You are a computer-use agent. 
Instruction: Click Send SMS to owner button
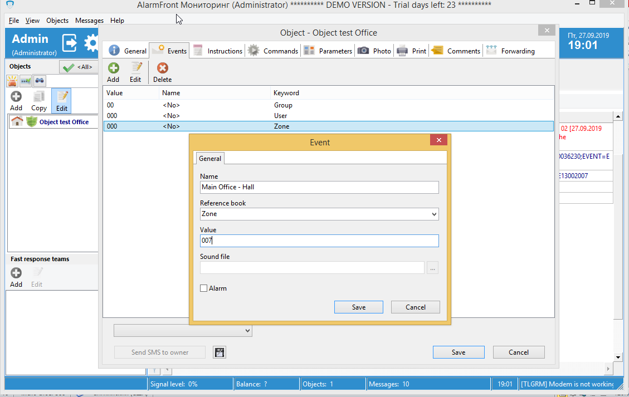click(x=160, y=352)
